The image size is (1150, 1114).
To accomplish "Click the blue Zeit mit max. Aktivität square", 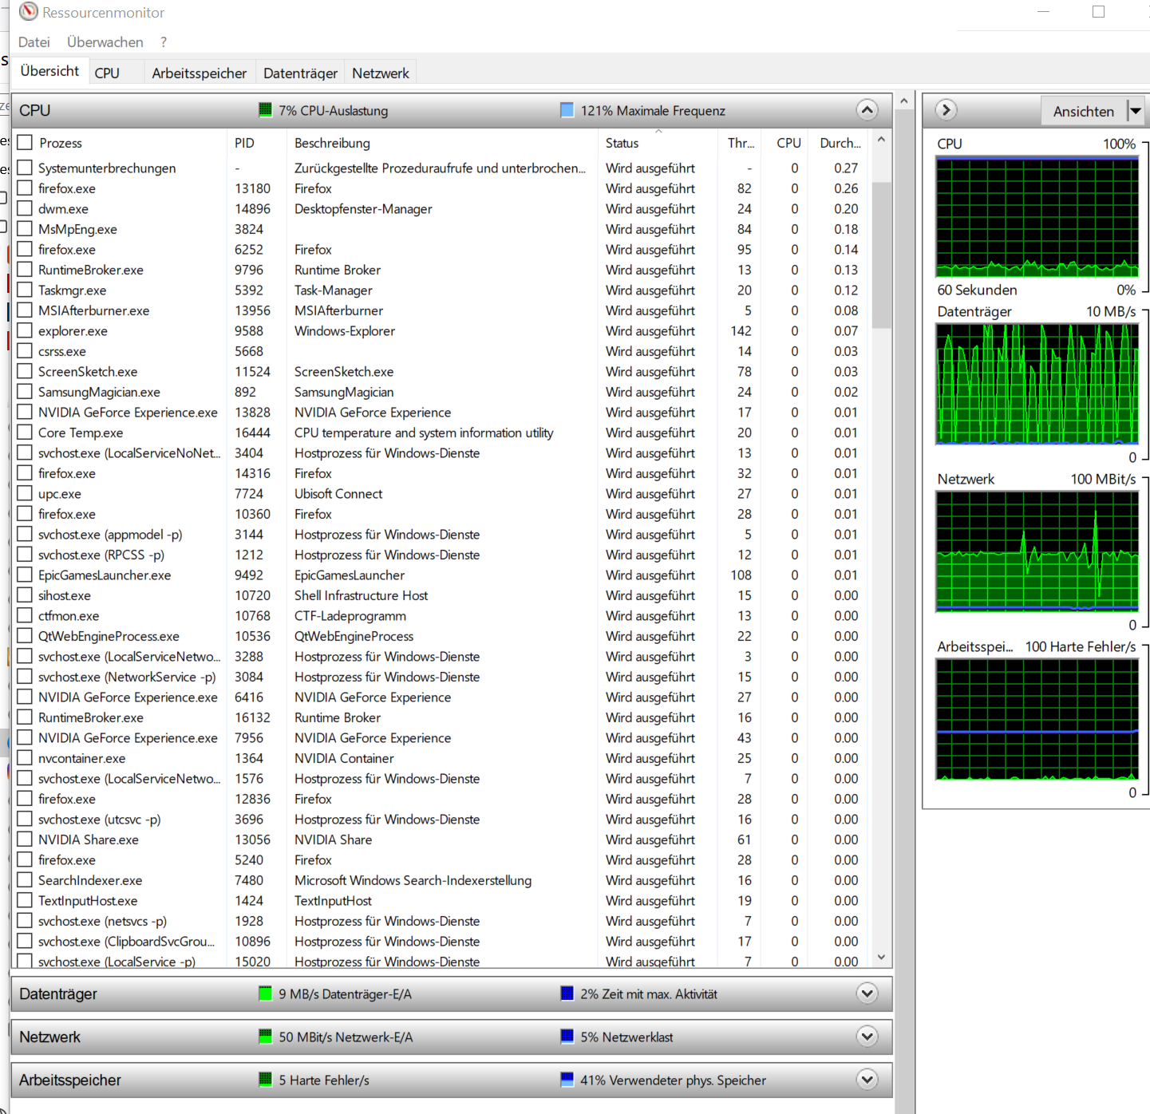I will (567, 994).
